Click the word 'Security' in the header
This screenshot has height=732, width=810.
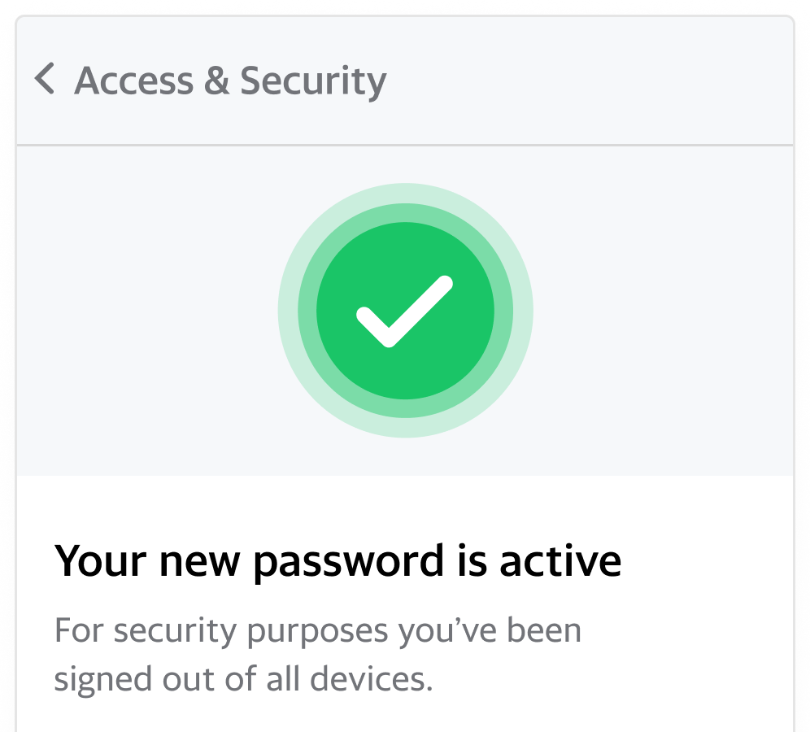(x=313, y=81)
